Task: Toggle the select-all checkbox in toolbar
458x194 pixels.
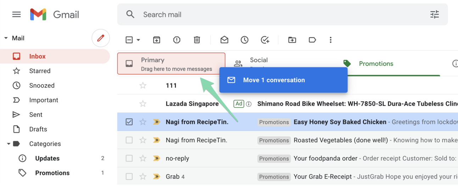Action: [x=129, y=40]
